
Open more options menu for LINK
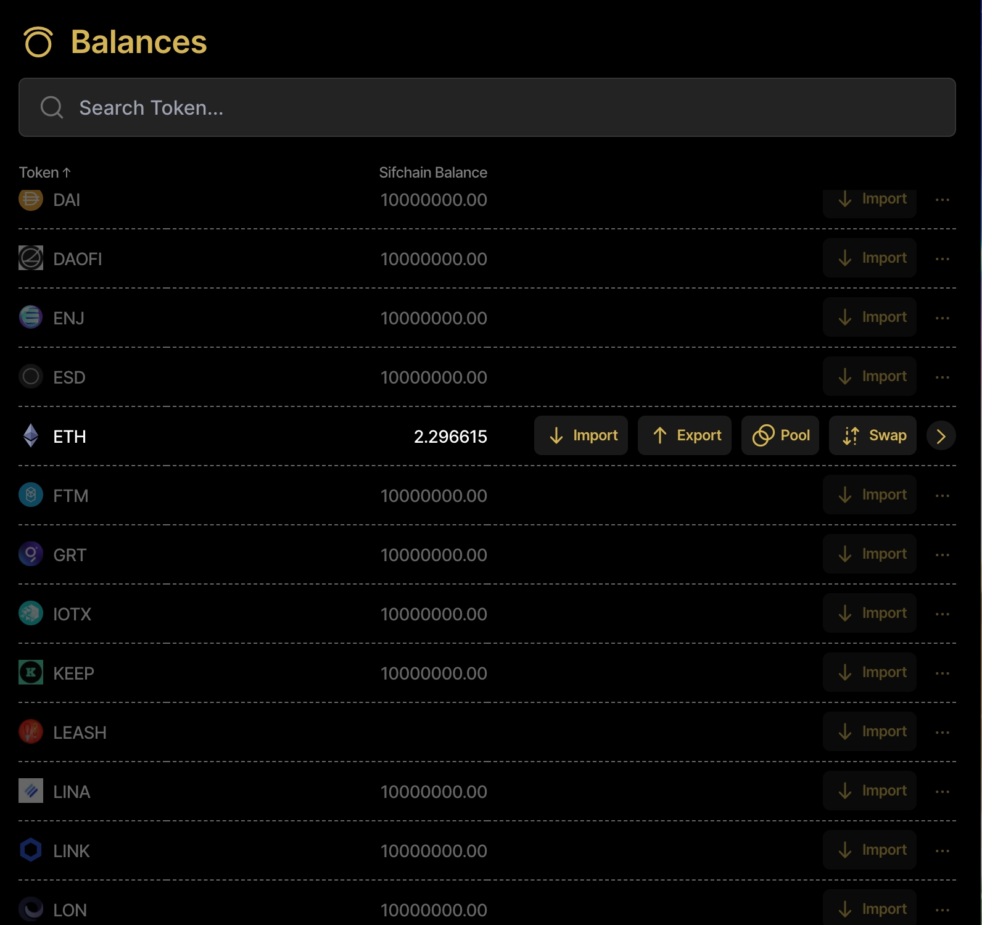coord(942,851)
